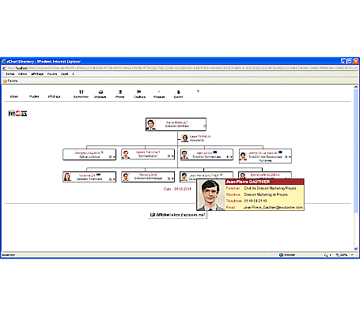Click the Direction Générale person name link
The image size is (360, 316).
[177, 122]
